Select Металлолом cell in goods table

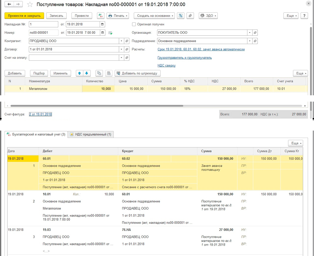click(x=53, y=89)
